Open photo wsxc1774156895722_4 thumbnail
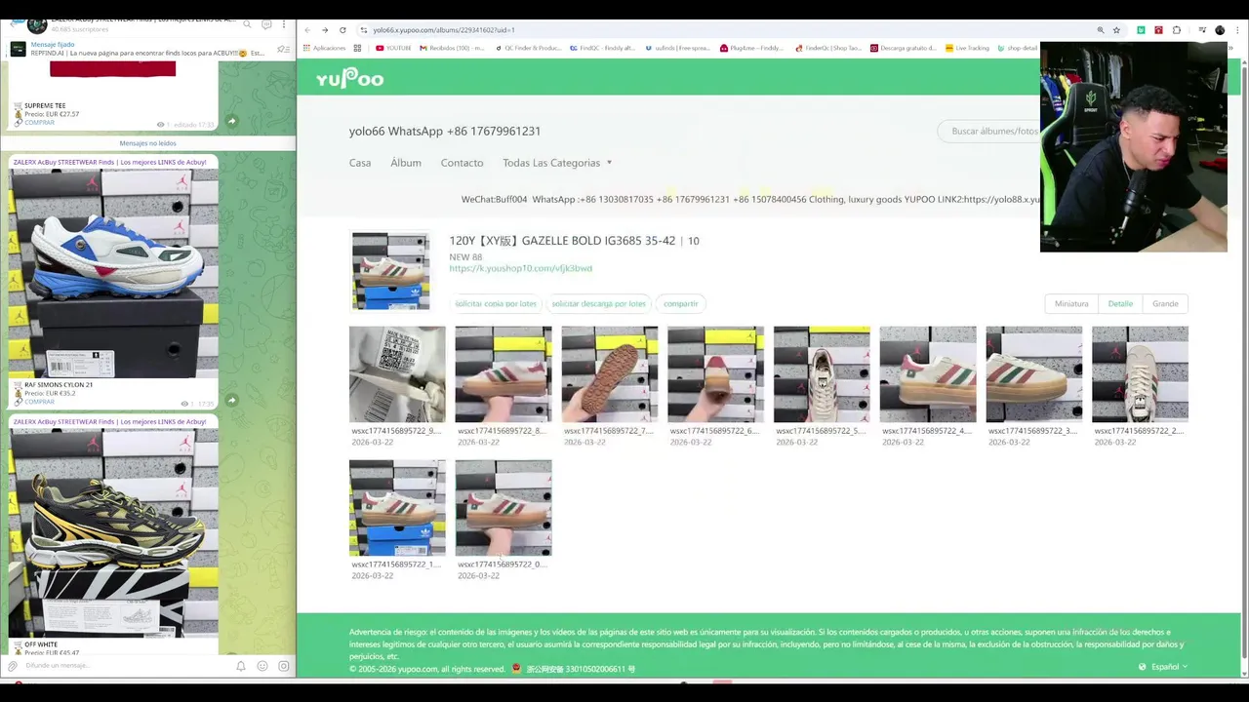1249x702 pixels. tap(928, 374)
